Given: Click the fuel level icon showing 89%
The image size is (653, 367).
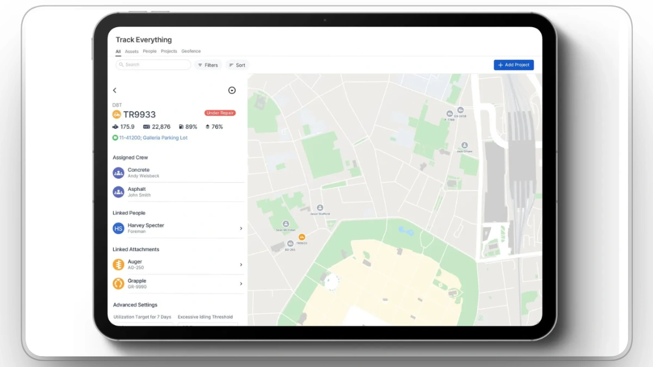Looking at the screenshot, I should click(x=181, y=127).
